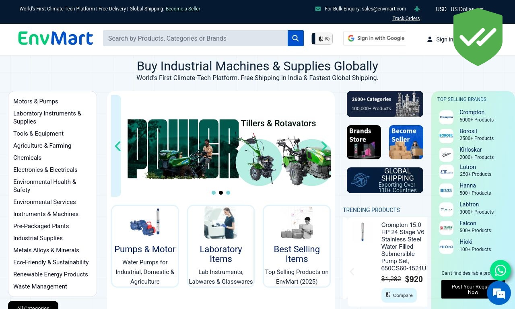This screenshot has height=309, width=515.
Task: Click the bulk enquiry envelope icon
Action: point(318,8)
